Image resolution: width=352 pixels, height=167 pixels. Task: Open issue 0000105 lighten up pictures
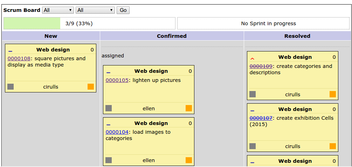[117, 80]
